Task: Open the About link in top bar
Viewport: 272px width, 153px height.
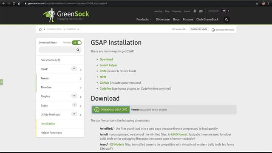Action: pos(187,11)
